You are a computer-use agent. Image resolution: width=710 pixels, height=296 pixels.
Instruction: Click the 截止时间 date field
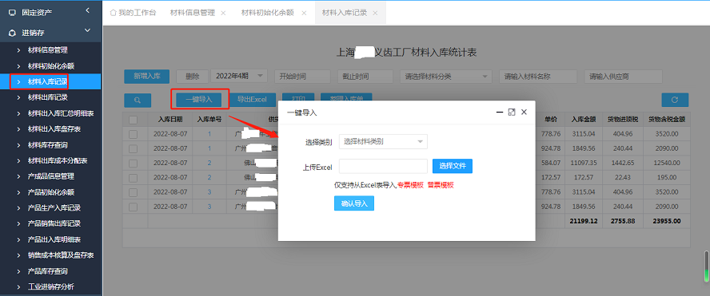coord(366,77)
